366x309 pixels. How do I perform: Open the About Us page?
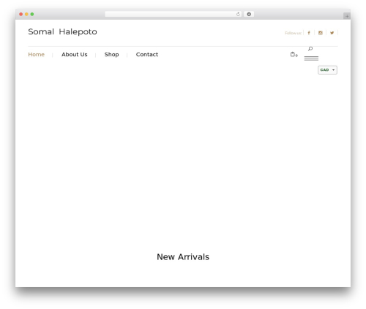pyautogui.click(x=75, y=55)
